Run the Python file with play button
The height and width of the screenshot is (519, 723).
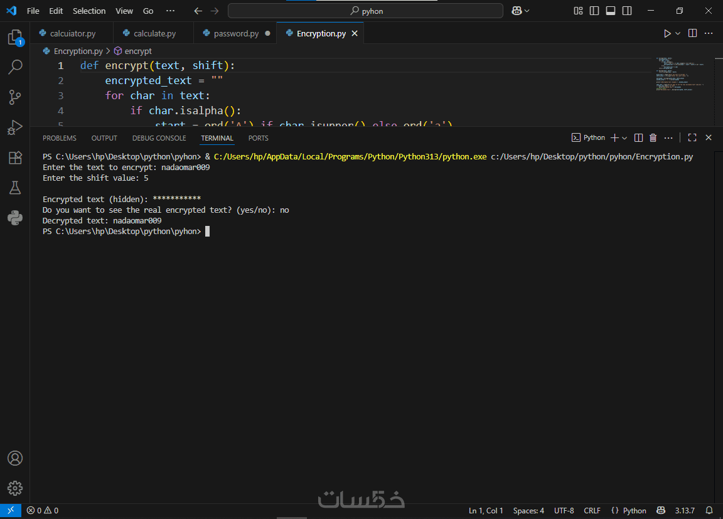point(667,33)
